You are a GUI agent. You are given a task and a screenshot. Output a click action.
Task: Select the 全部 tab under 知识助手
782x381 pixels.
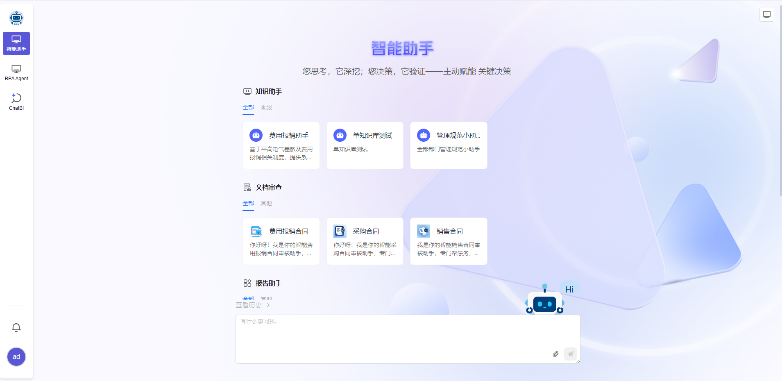(x=248, y=107)
